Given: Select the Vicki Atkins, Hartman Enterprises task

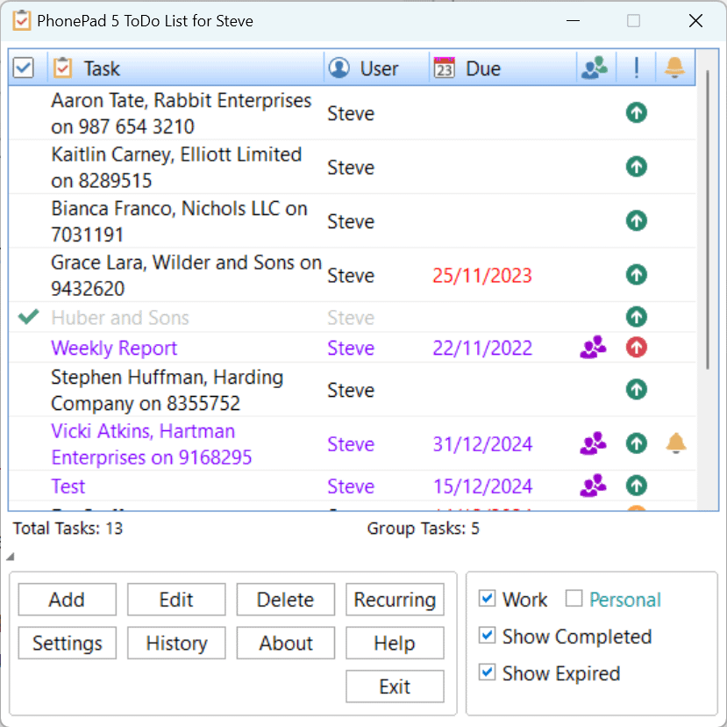Looking at the screenshot, I should [353, 443].
